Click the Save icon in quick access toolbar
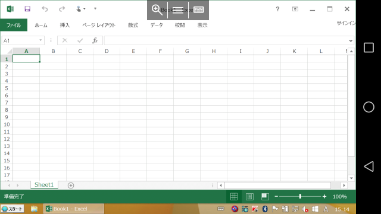The height and width of the screenshot is (214, 381). pos(27,9)
